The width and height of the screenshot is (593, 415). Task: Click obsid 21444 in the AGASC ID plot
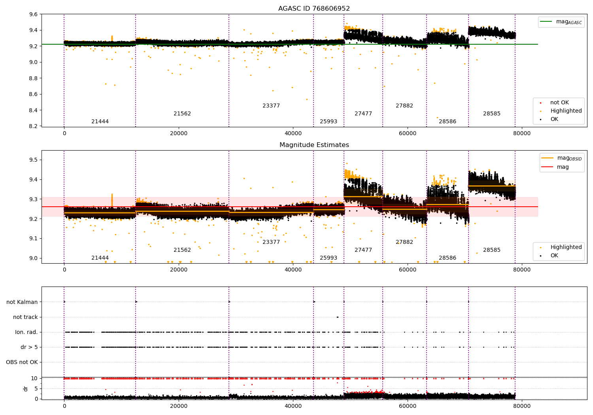coord(100,122)
